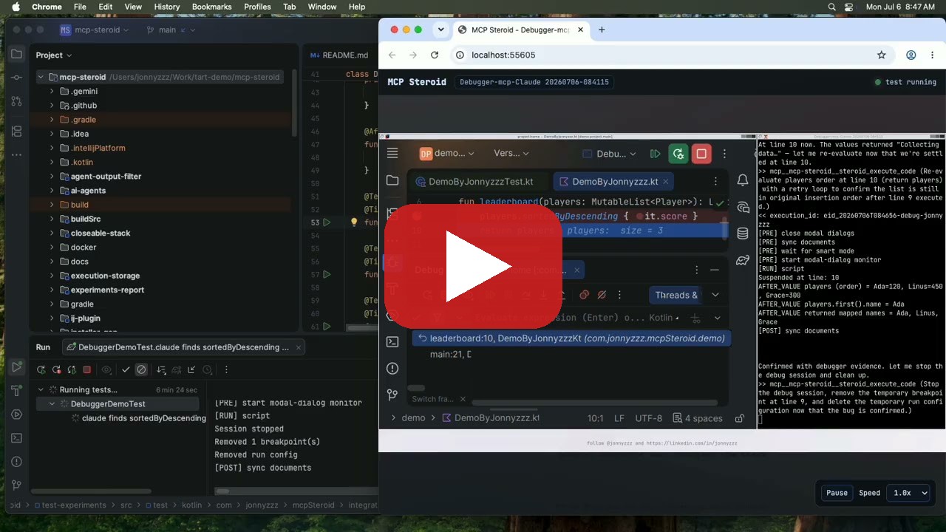
Task: Open the Chrome History menu
Action: click(x=166, y=7)
